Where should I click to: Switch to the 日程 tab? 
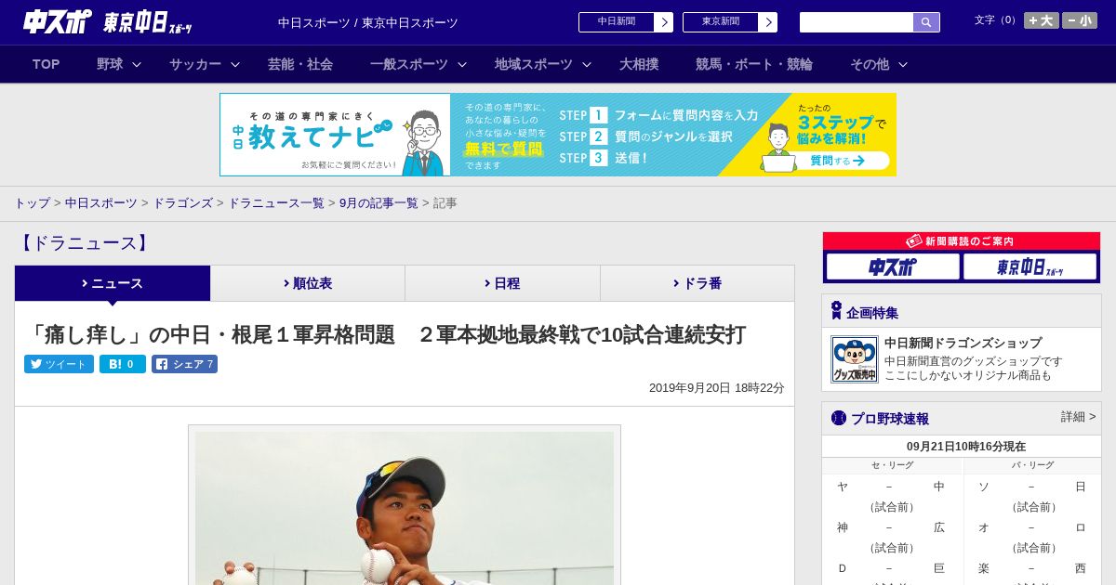(x=502, y=283)
